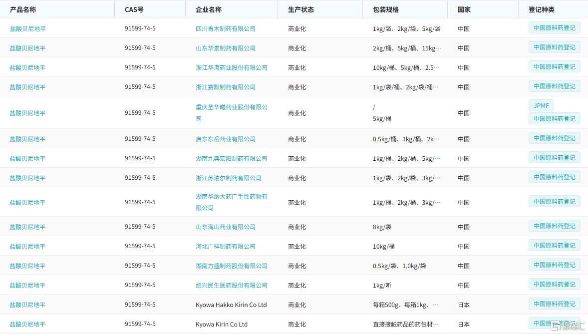Viewport: 588px width, 334px height.
Task: Click 中国原料药登记 tag in 四川青木制药 row
Action: pyautogui.click(x=554, y=28)
